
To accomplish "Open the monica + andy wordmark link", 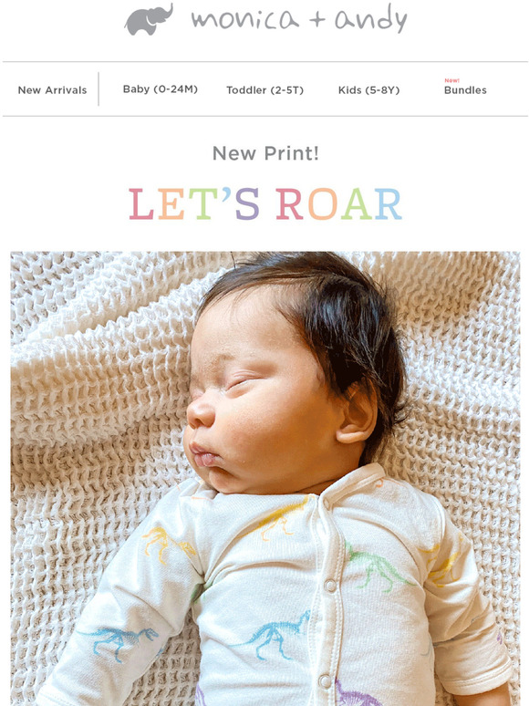I will click(x=299, y=19).
